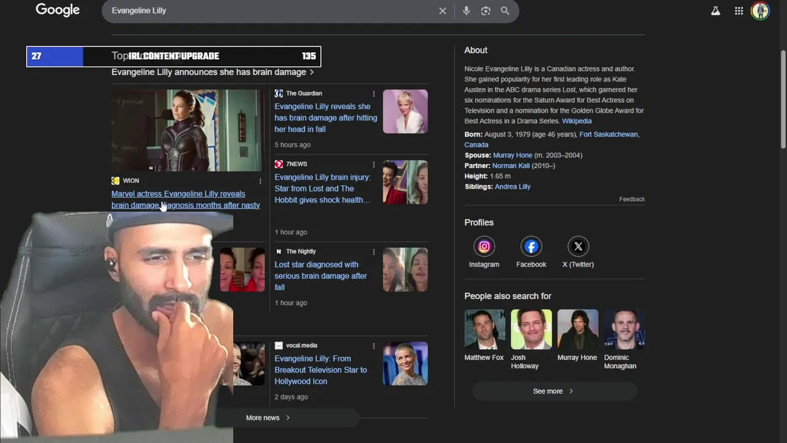This screenshot has height=443, width=787.
Task: Click the vocal.media source icon
Action: coord(279,346)
